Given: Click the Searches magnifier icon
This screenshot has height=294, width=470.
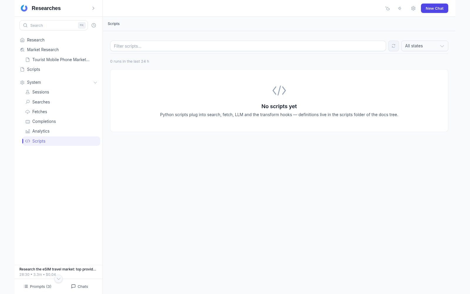Looking at the screenshot, I should [28, 102].
